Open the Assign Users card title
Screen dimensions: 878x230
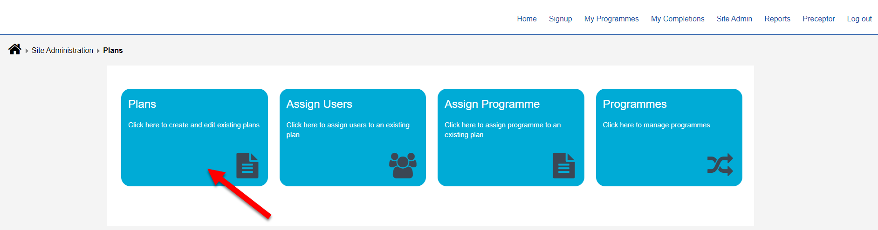click(x=319, y=104)
